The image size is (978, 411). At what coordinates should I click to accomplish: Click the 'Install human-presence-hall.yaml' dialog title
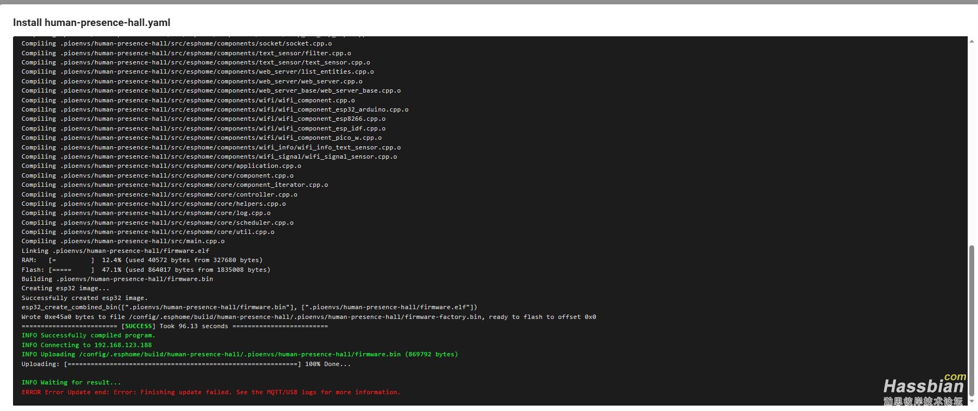pyautogui.click(x=92, y=23)
